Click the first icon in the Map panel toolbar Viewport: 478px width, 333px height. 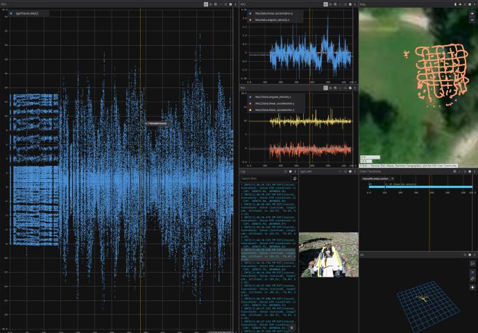455,4
